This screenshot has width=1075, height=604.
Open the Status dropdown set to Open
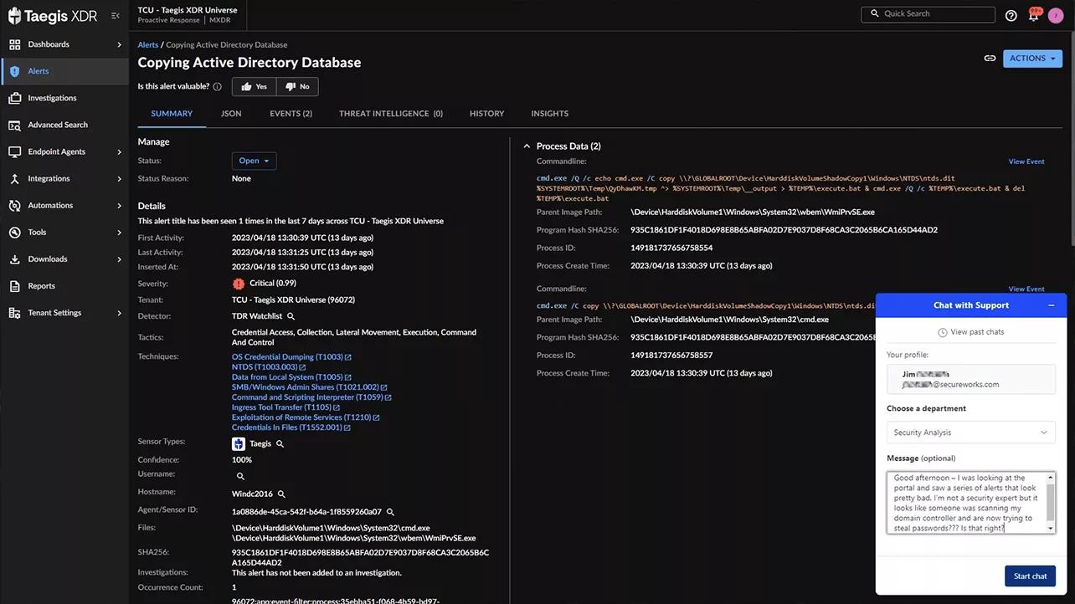click(x=254, y=161)
